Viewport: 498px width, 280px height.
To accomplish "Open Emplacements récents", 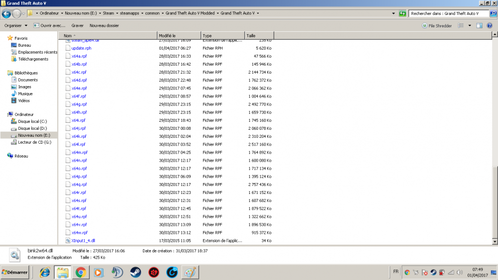I will (x=37, y=52).
